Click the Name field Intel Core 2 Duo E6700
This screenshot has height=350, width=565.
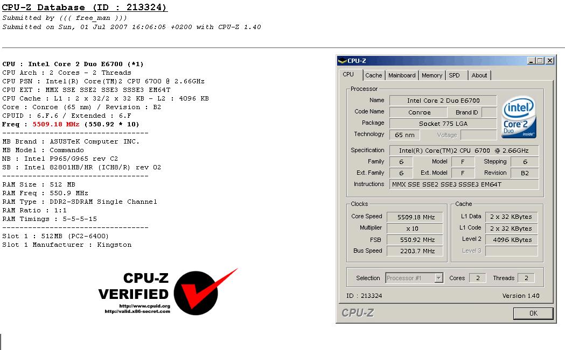[443, 101]
